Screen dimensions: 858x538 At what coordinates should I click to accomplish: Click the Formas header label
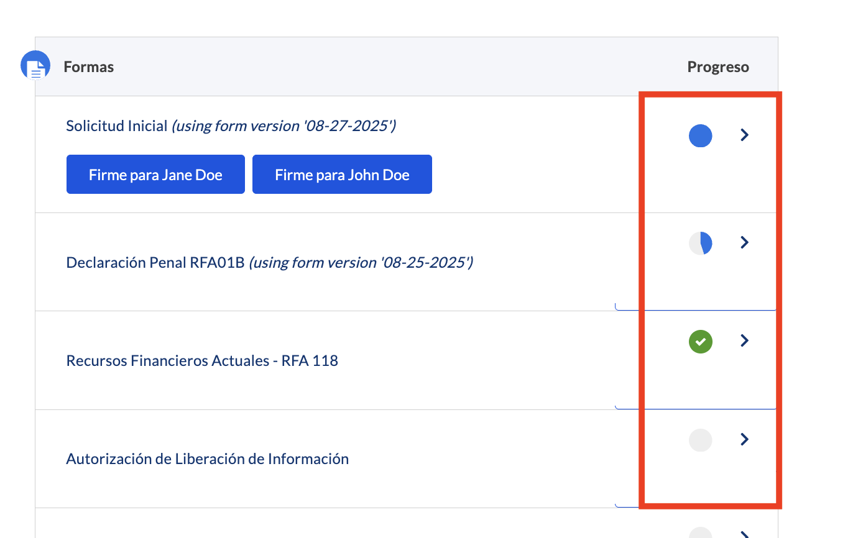point(89,67)
